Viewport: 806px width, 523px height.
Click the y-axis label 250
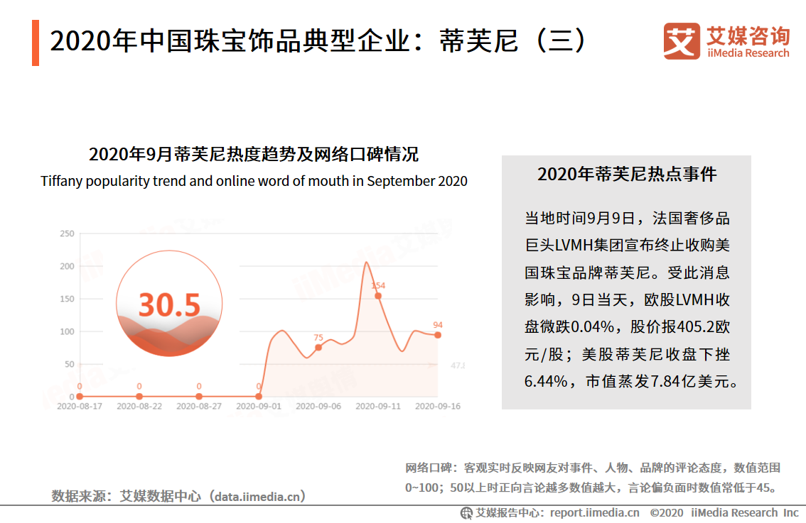click(x=67, y=233)
